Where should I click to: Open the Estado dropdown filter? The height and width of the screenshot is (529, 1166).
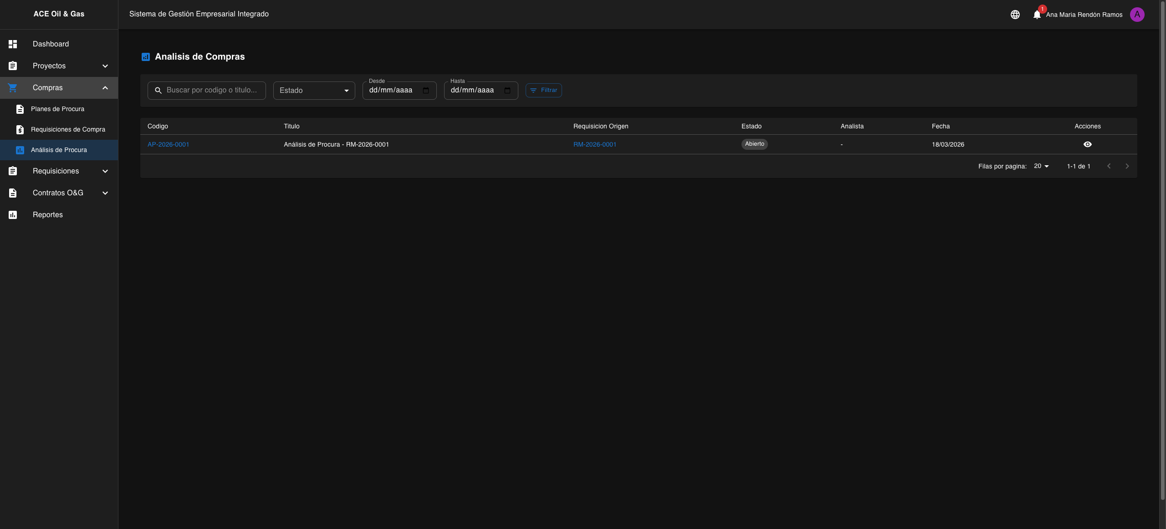pos(314,91)
